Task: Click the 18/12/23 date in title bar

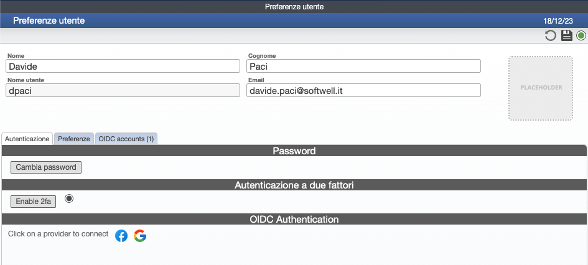Action: tap(558, 21)
